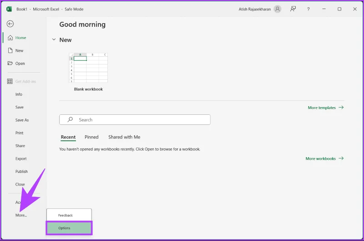Maximize the Excel window
The height and width of the screenshot is (241, 364).
(x=339, y=9)
